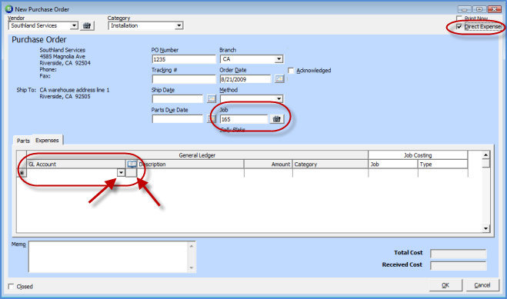507x299 pixels.
Task: Click the Order Date field
Action: point(245,79)
